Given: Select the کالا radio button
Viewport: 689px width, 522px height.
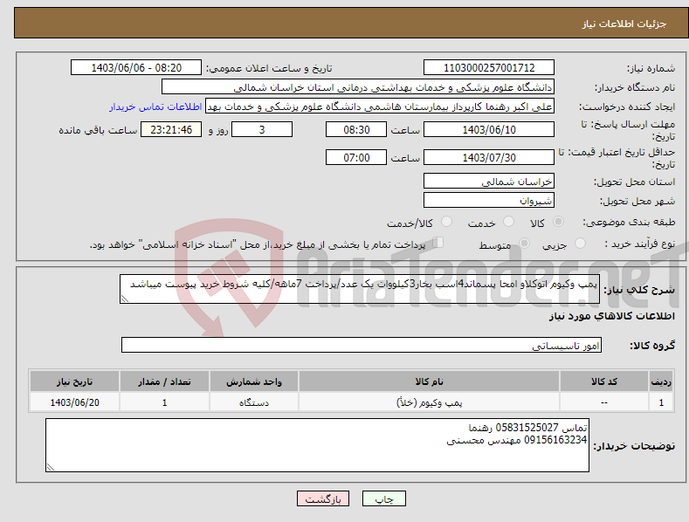Looking at the screenshot, I should point(558,222).
